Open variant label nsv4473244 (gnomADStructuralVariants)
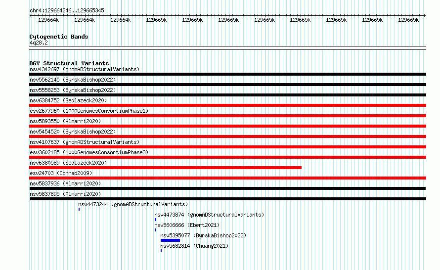 pos(133,204)
